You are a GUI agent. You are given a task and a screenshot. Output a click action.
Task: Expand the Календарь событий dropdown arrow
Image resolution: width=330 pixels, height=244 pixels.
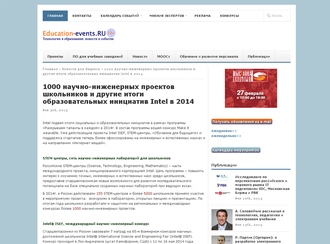pyautogui.click(x=141, y=16)
